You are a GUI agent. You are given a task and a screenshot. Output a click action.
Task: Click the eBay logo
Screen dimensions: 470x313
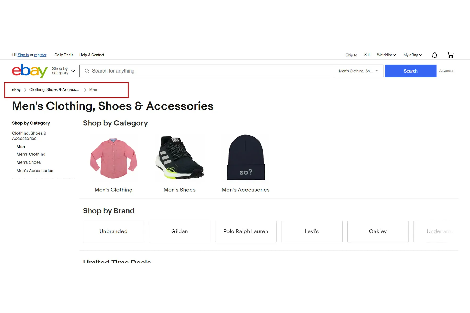pos(30,71)
